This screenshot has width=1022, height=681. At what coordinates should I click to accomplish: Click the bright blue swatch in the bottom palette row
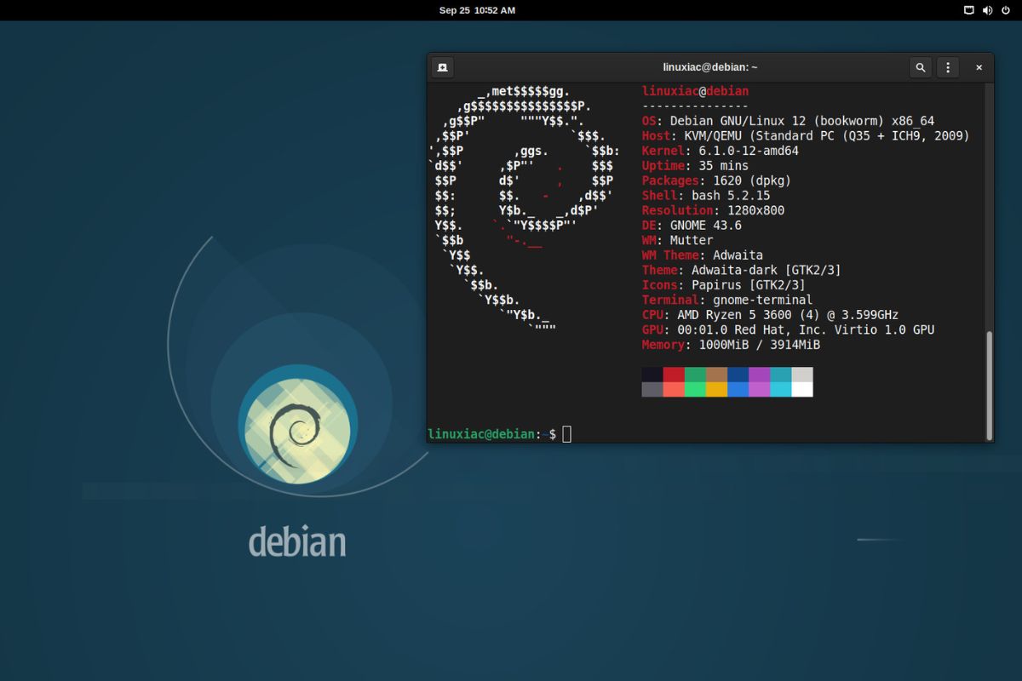tap(738, 389)
